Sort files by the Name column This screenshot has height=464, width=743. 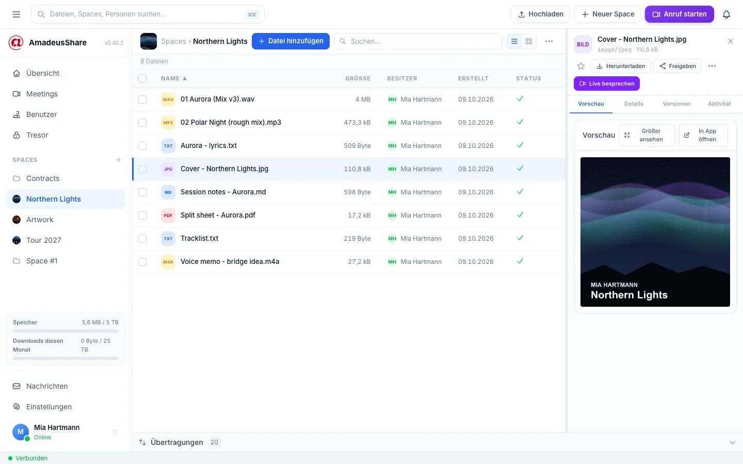coord(173,78)
